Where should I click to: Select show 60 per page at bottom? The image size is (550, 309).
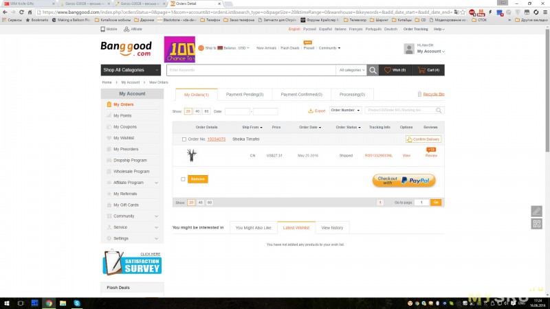tap(210, 203)
